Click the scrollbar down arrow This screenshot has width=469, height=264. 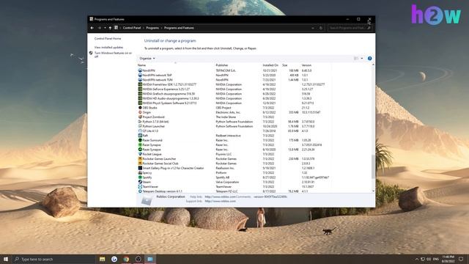[x=373, y=191]
